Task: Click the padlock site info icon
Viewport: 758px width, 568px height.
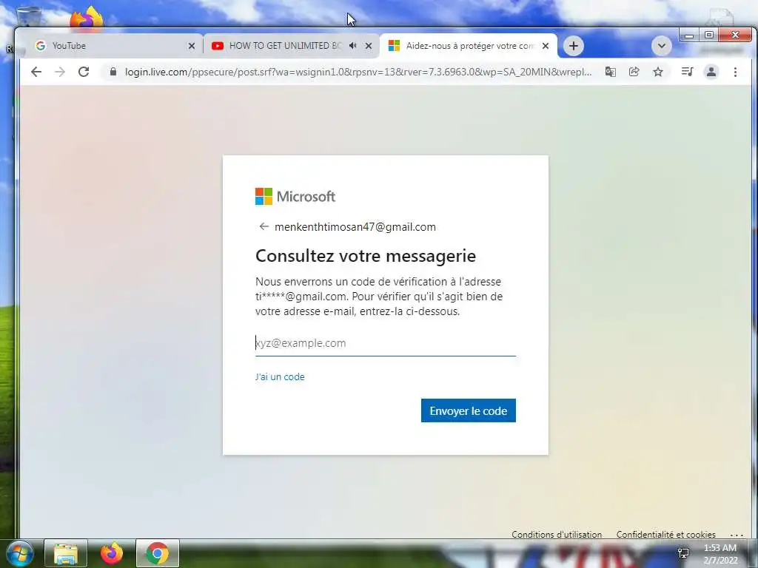Action: [113, 72]
